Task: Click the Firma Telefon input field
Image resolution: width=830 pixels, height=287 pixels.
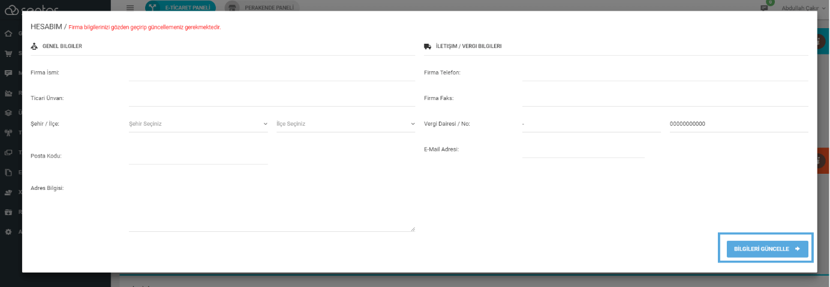Action: tap(665, 72)
